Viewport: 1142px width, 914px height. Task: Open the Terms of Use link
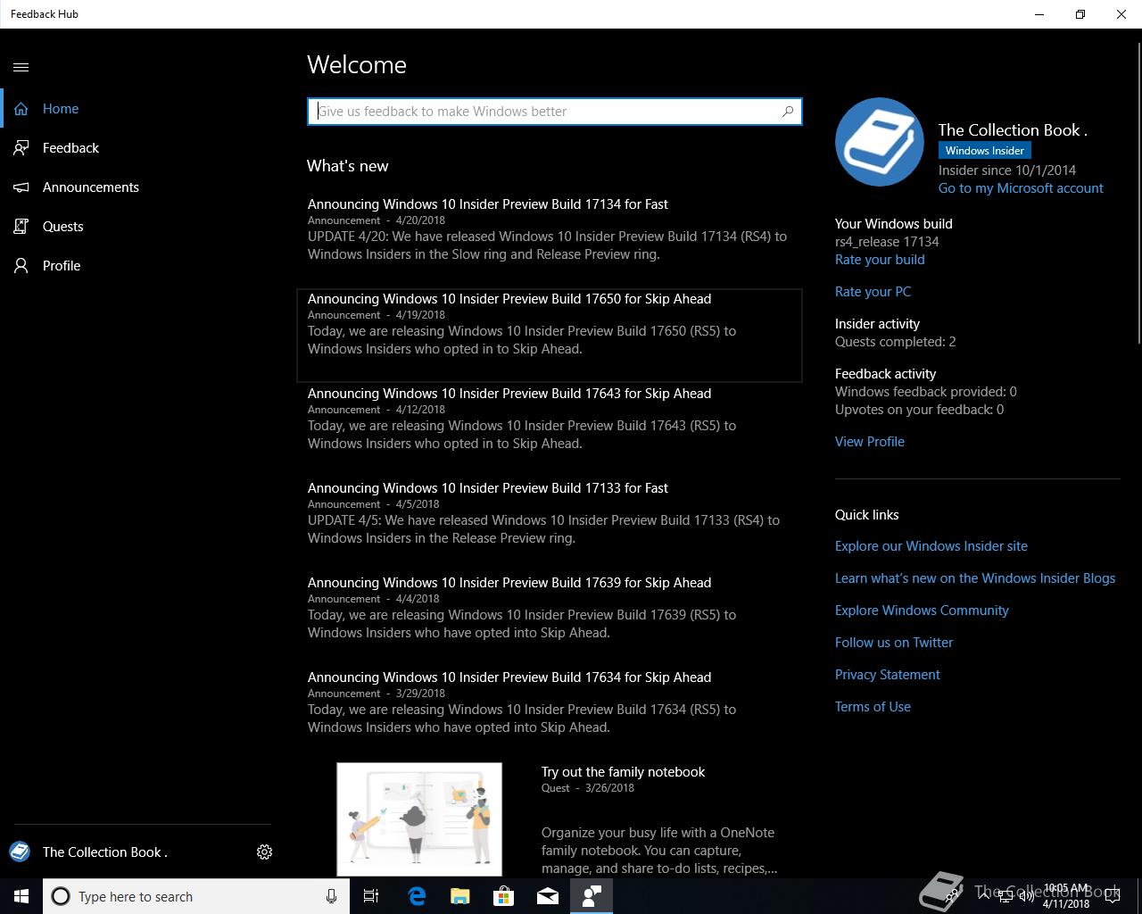pyautogui.click(x=873, y=707)
